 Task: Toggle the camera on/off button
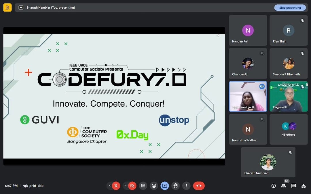tap(132, 186)
